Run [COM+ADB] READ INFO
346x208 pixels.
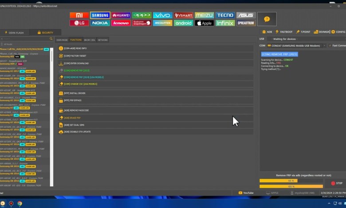click(x=156, y=48)
